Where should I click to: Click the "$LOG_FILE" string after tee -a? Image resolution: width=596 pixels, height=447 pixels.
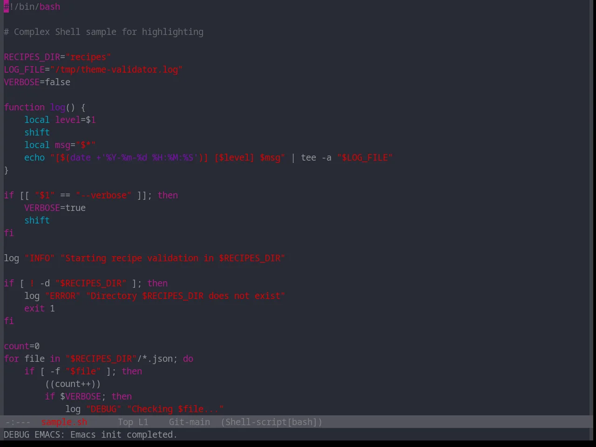[365, 158]
